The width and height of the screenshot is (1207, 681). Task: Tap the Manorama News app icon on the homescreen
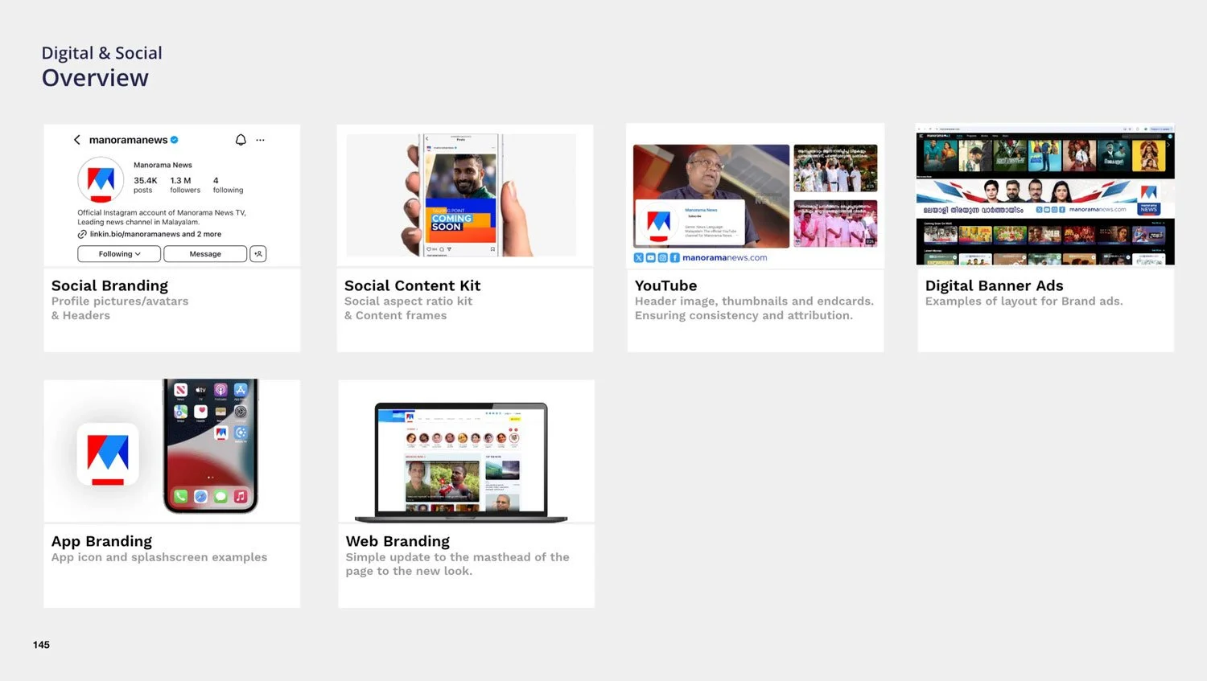coord(221,433)
